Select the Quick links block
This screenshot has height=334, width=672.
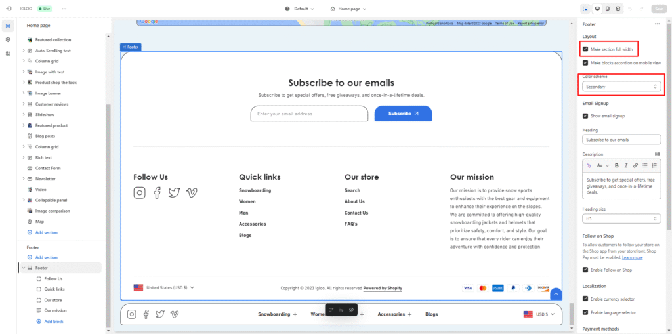tap(54, 289)
